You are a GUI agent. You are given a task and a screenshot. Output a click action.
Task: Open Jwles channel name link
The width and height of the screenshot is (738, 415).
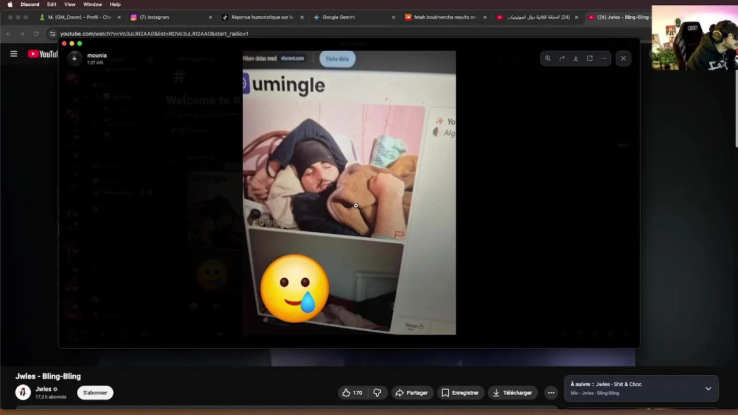point(43,389)
